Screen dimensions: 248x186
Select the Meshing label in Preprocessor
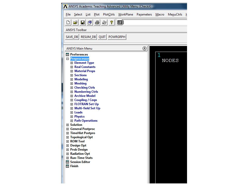81,83
